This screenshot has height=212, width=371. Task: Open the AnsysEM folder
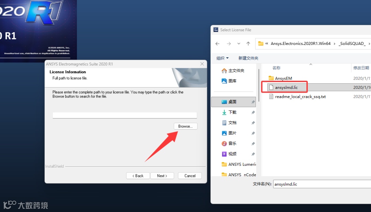coord(283,78)
